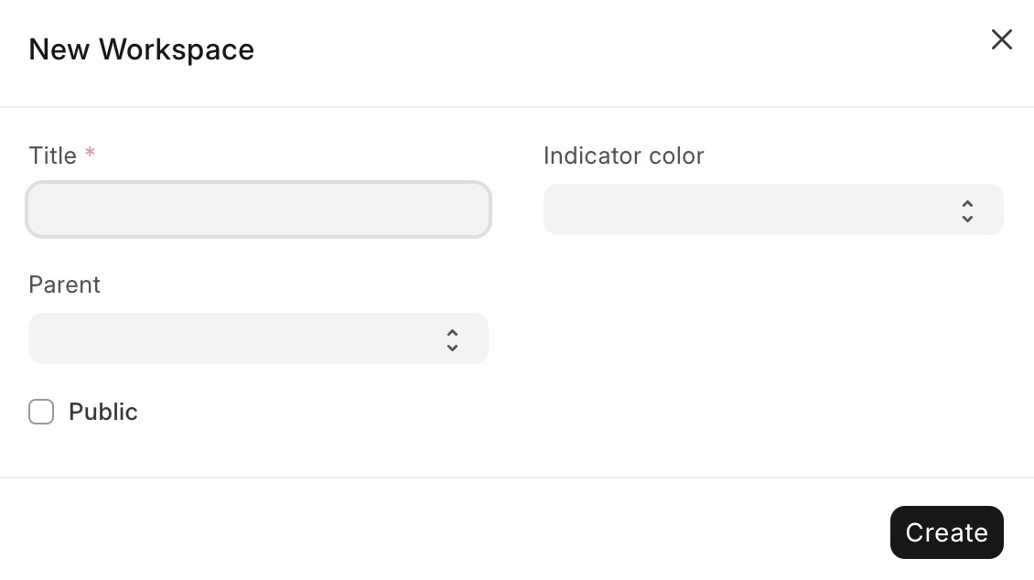
Task: Click the upward arrow in Parent selector
Action: tap(452, 332)
